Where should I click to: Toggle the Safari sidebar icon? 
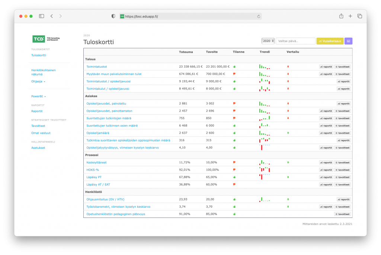[x=42, y=16]
